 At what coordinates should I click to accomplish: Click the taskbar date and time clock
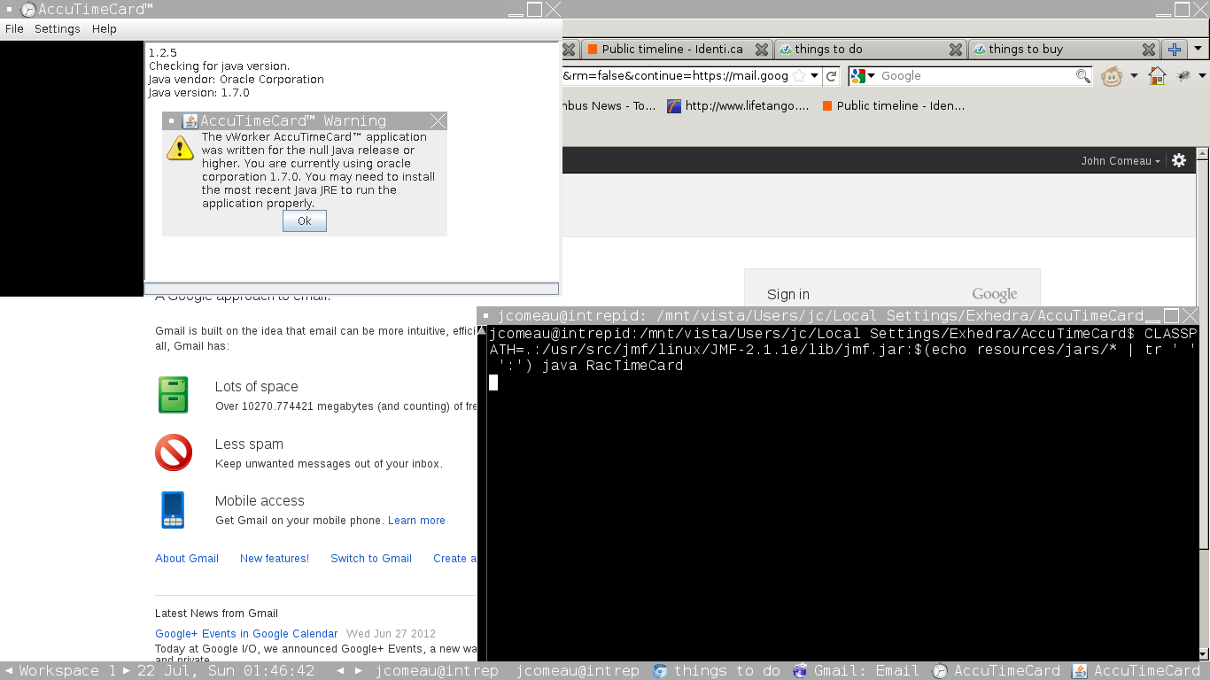coord(226,671)
